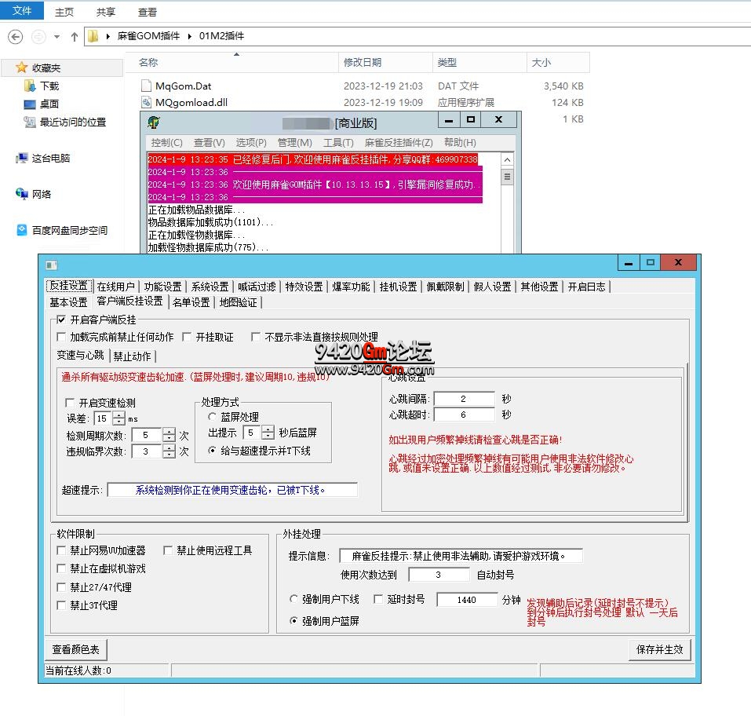751x716 pixels.
Task: Enable 禁止3T代理 checkbox
Action: [x=61, y=605]
